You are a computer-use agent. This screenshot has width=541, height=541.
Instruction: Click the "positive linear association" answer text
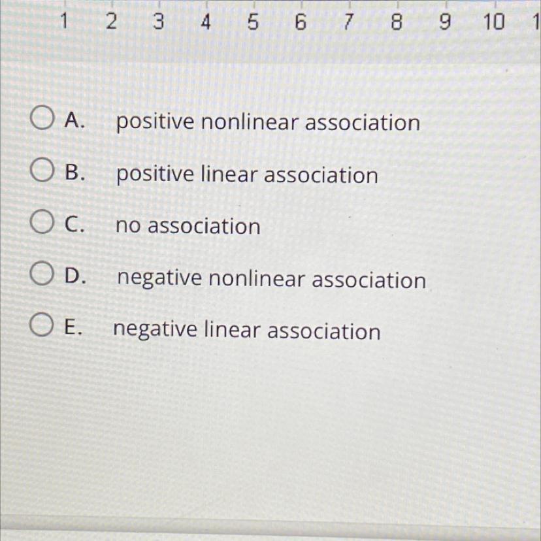[247, 174]
